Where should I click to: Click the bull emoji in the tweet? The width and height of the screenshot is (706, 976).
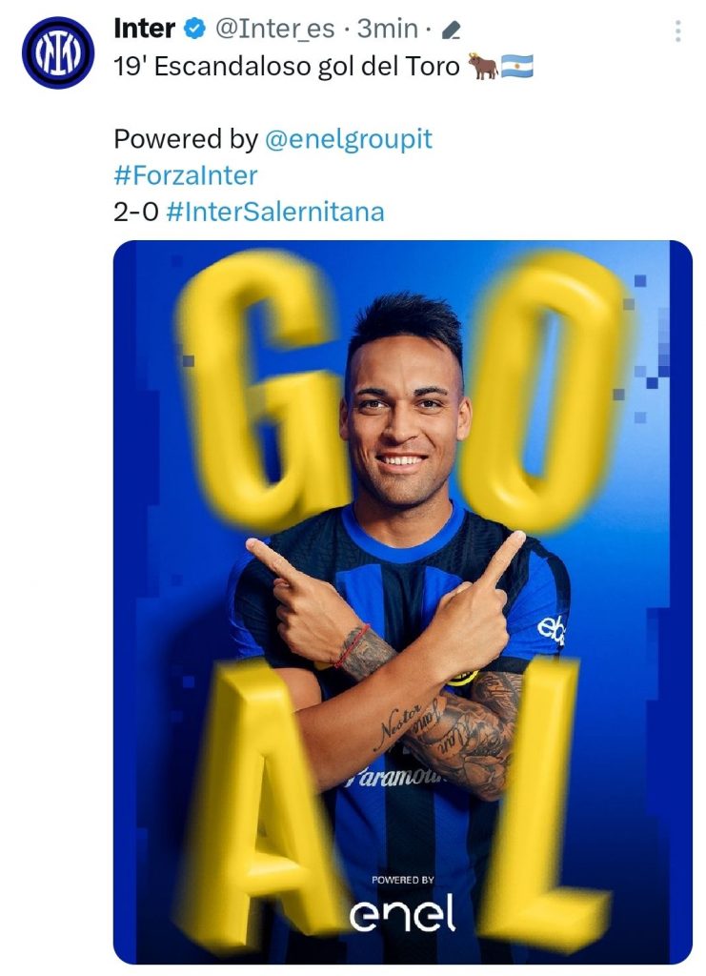pyautogui.click(x=483, y=67)
